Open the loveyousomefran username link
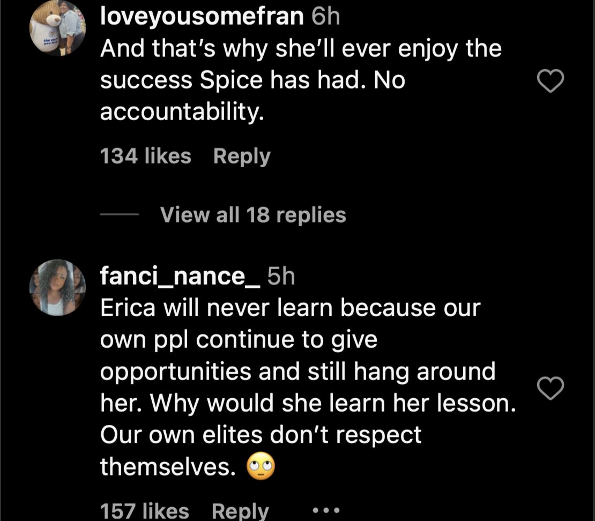 coord(202,17)
